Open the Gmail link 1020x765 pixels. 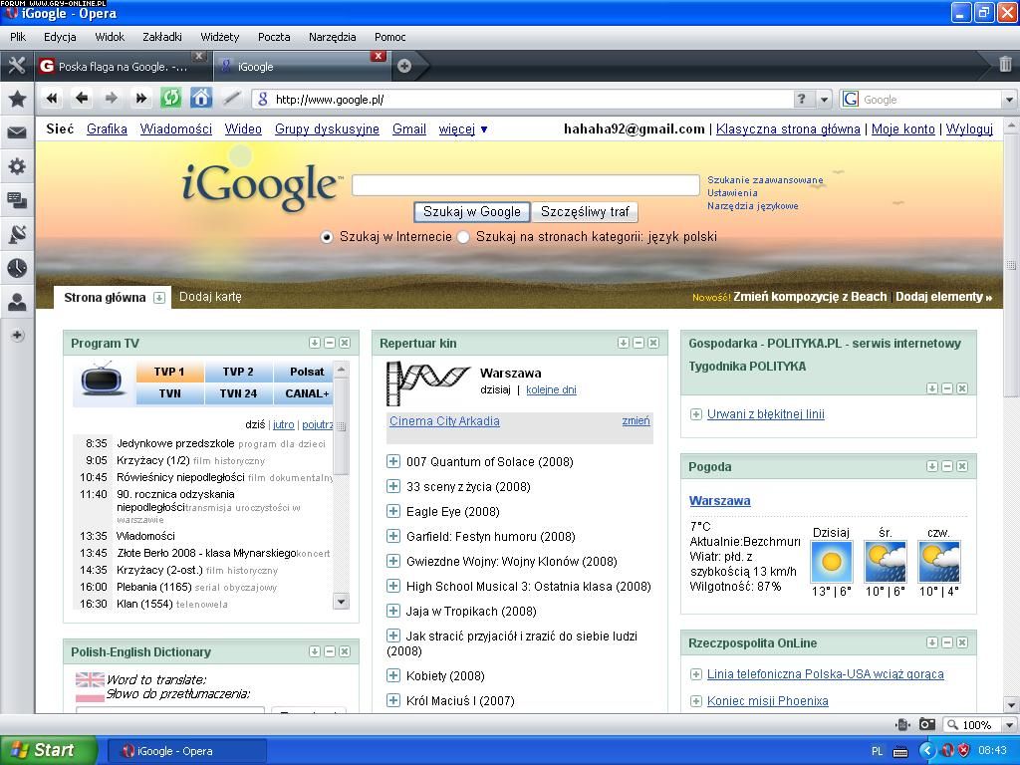[409, 128]
